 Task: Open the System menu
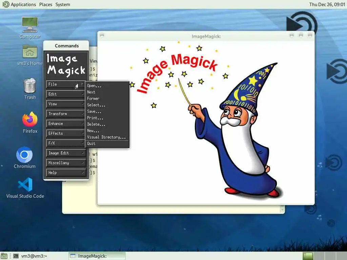[63, 4]
